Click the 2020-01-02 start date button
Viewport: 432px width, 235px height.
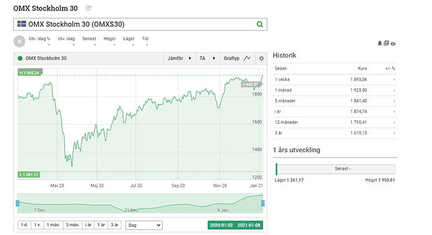pos(221,225)
